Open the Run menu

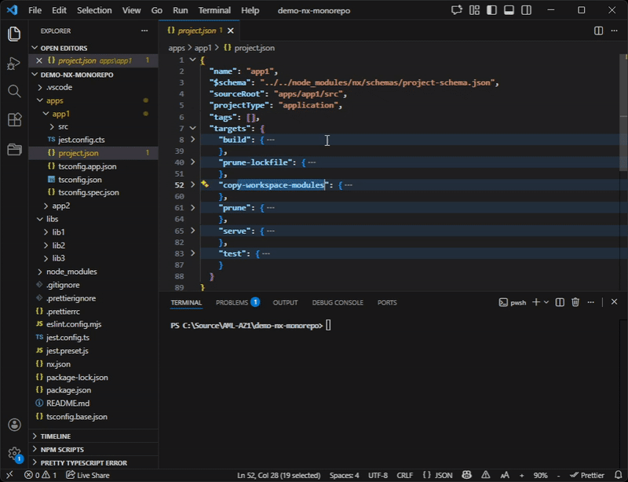(181, 10)
